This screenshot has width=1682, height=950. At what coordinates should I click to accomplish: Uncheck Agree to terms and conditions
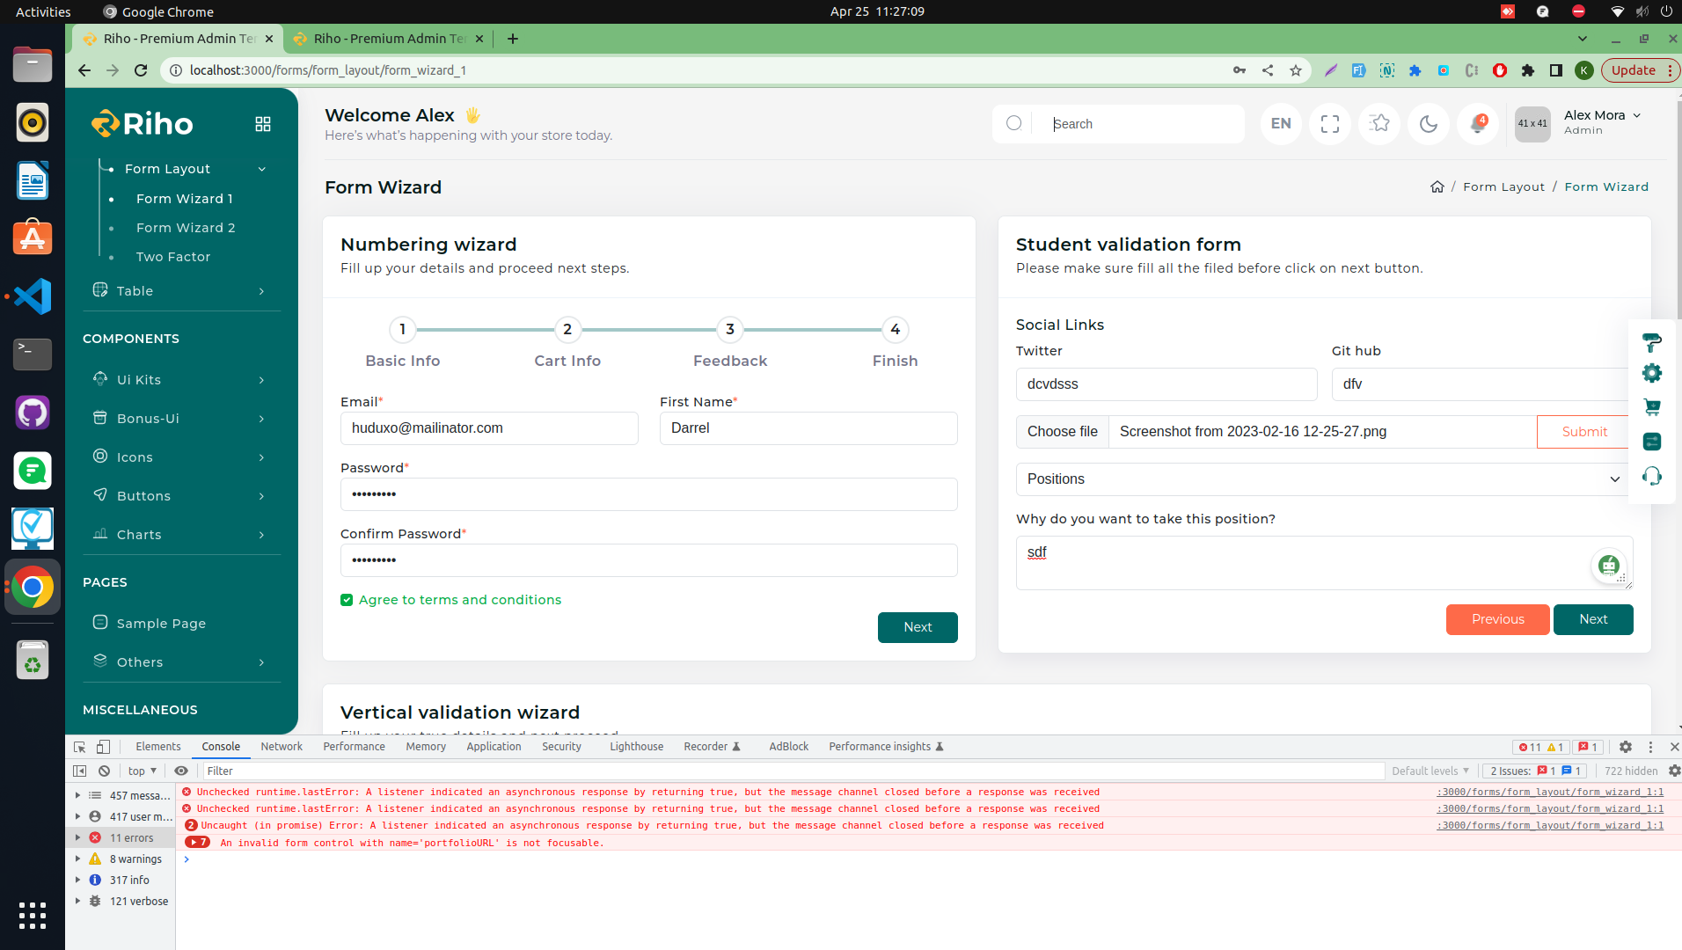tap(347, 600)
